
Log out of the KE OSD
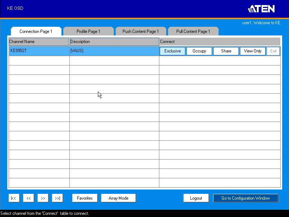(x=196, y=198)
